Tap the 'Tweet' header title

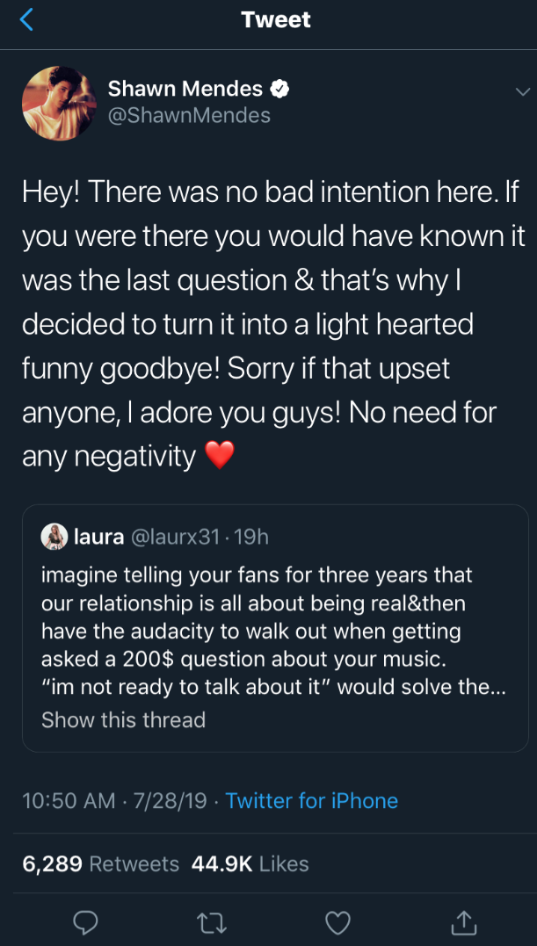pos(275,19)
